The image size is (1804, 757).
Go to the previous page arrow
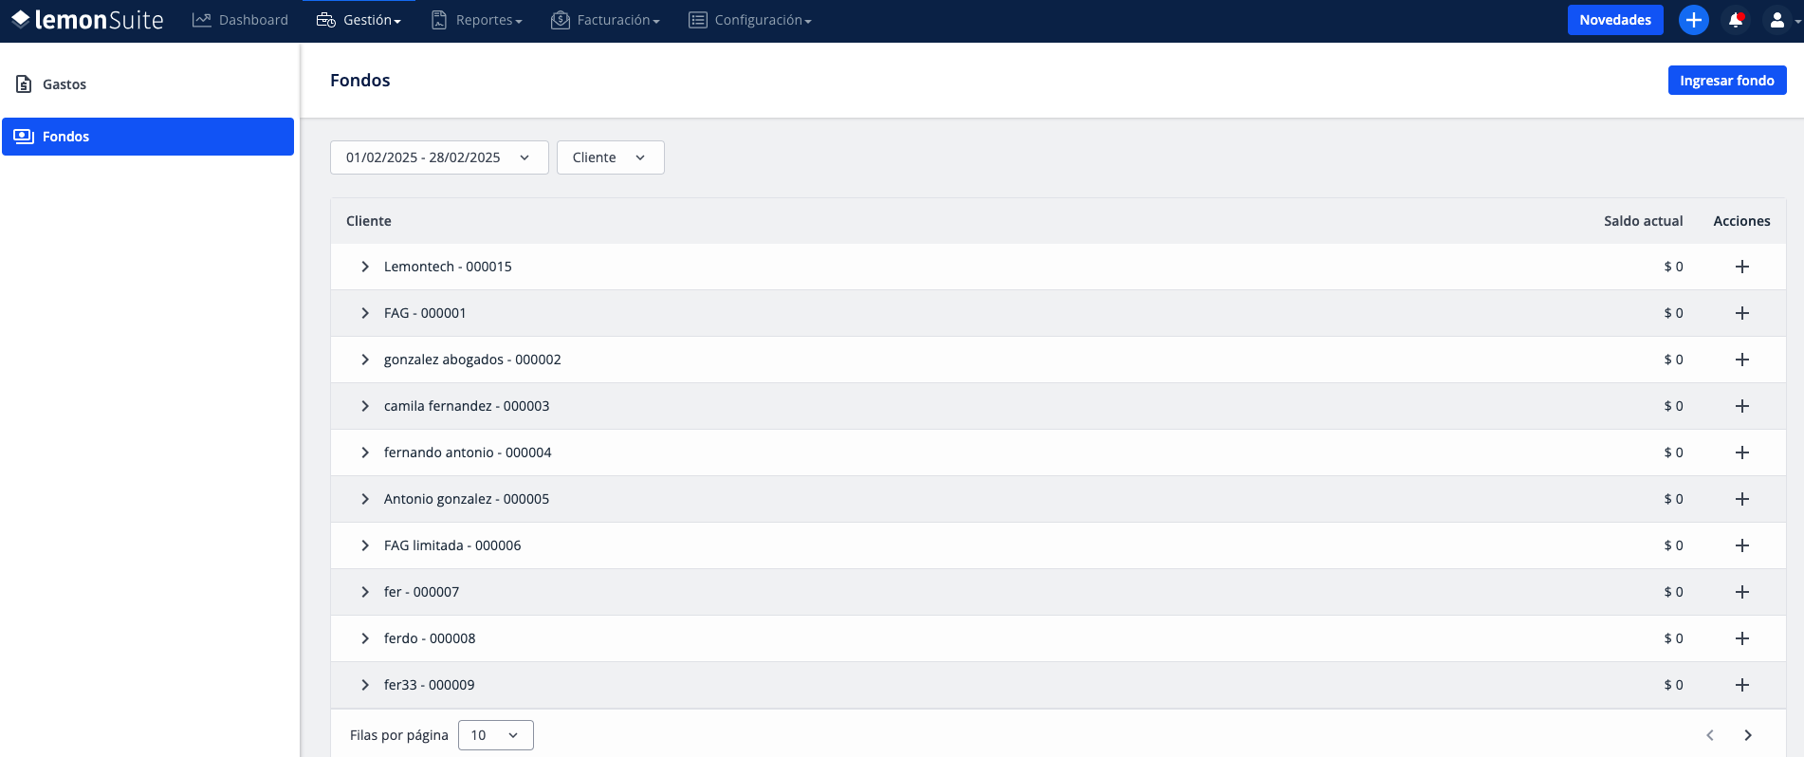(x=1710, y=735)
